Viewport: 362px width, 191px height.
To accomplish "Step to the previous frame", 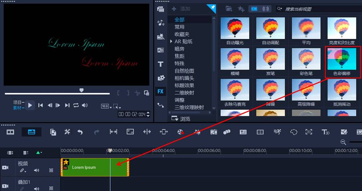I will click(x=50, y=105).
